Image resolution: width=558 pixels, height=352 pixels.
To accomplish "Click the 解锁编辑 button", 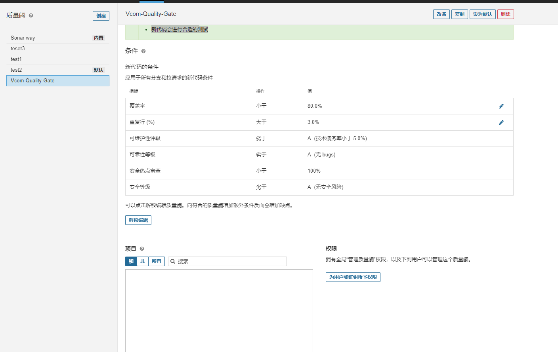I will [x=138, y=220].
